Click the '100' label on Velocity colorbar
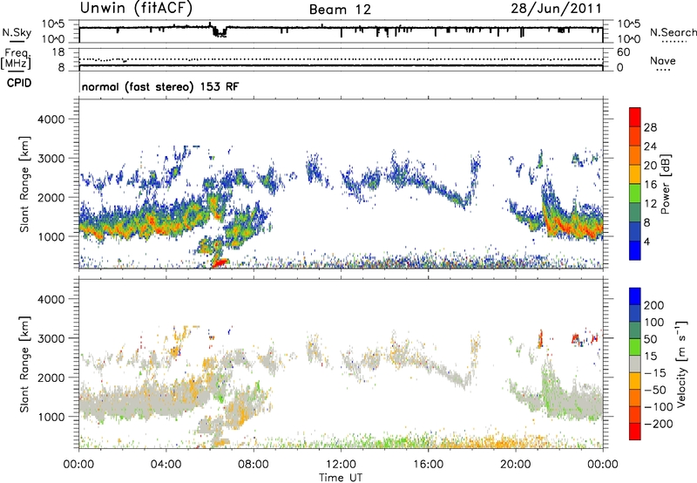This screenshot has height=483, width=697. [654, 323]
